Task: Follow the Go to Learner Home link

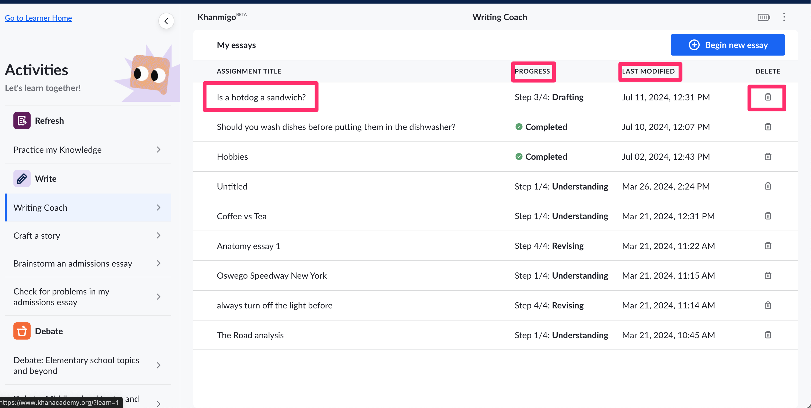Action: pyautogui.click(x=38, y=18)
